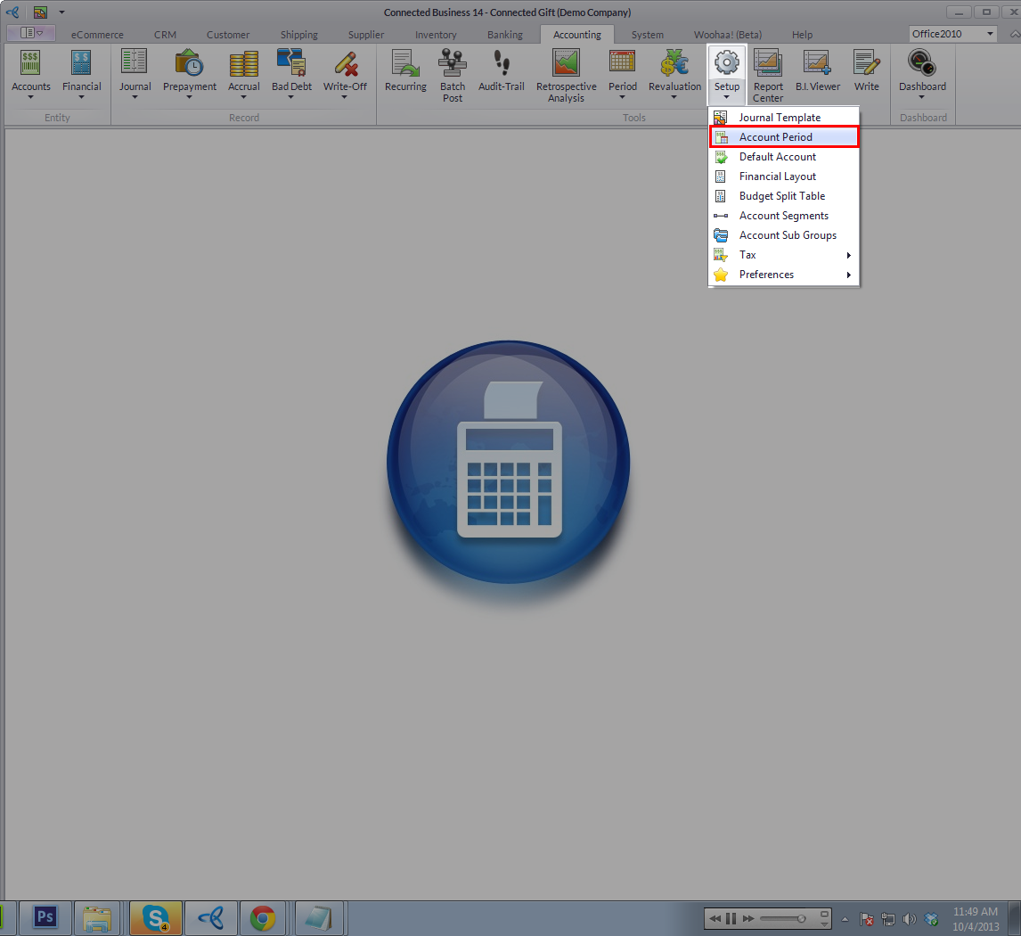Click the Recurring icon
The width and height of the screenshot is (1021, 936).
pyautogui.click(x=405, y=73)
